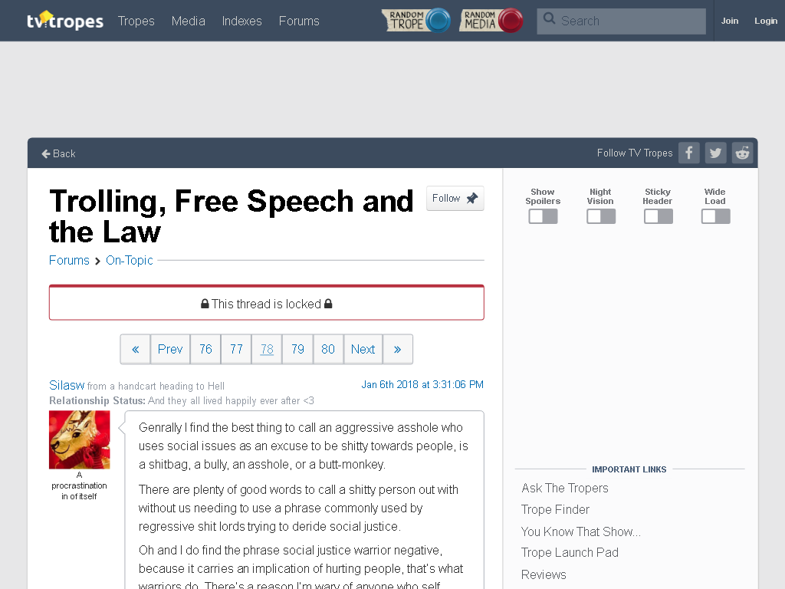Open the Tropes menu in header
This screenshot has height=589, width=785.
pyautogui.click(x=136, y=21)
